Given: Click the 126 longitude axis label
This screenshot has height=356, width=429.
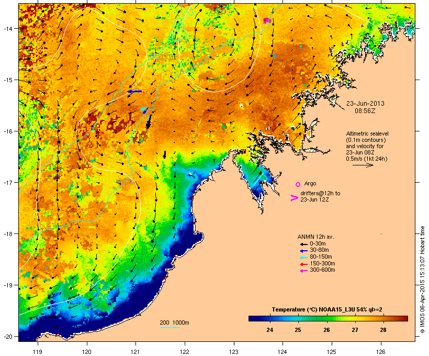Looking at the screenshot, I should point(380,352).
